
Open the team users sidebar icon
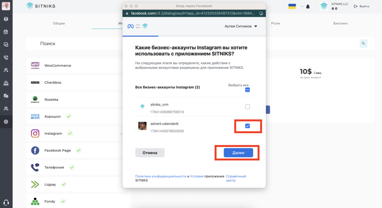[x=6, y=109]
